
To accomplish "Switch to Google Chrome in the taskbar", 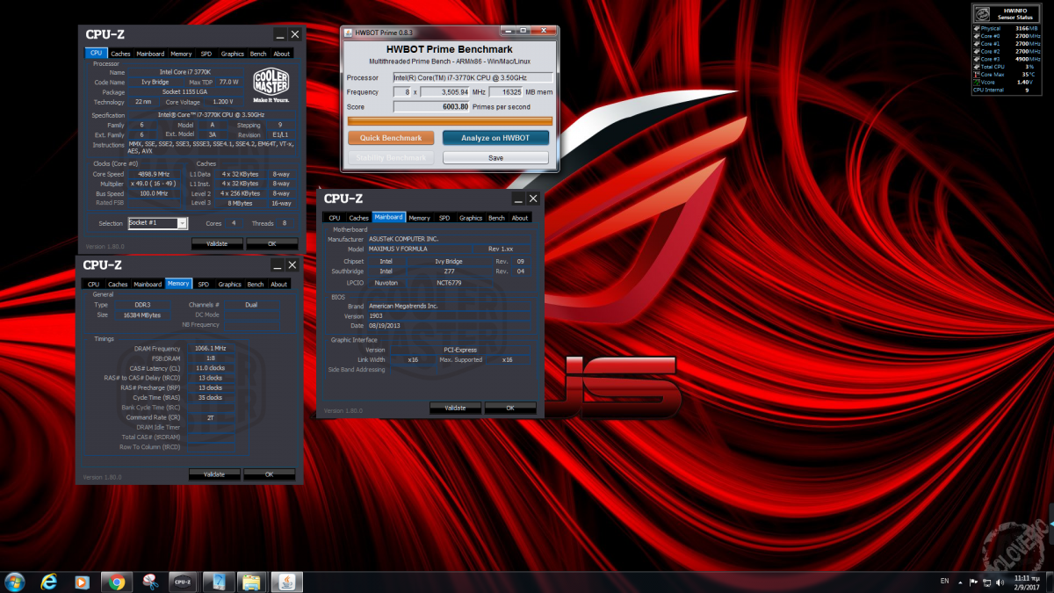I will click(116, 581).
